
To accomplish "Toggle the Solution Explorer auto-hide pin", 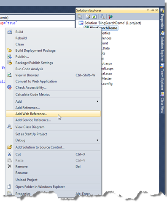I will (x=152, y=10).
